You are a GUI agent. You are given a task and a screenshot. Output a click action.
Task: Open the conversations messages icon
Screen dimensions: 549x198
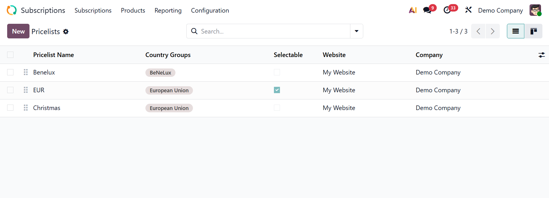click(x=427, y=10)
